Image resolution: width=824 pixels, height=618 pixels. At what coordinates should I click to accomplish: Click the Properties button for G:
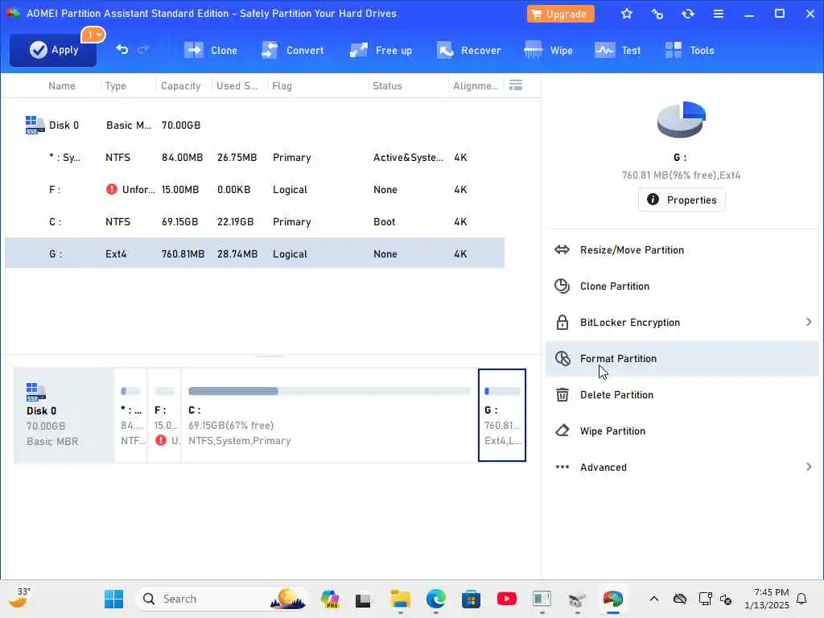682,200
